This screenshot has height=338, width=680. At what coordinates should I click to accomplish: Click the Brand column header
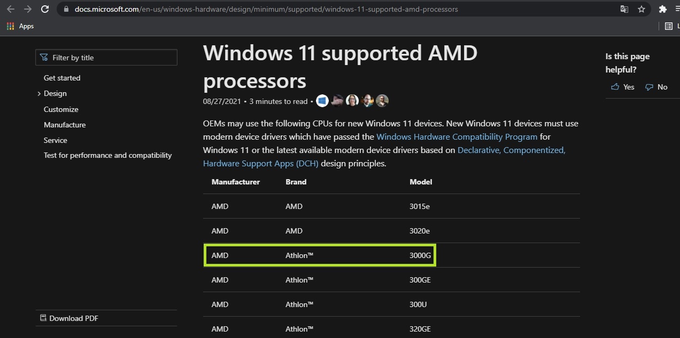[296, 182]
